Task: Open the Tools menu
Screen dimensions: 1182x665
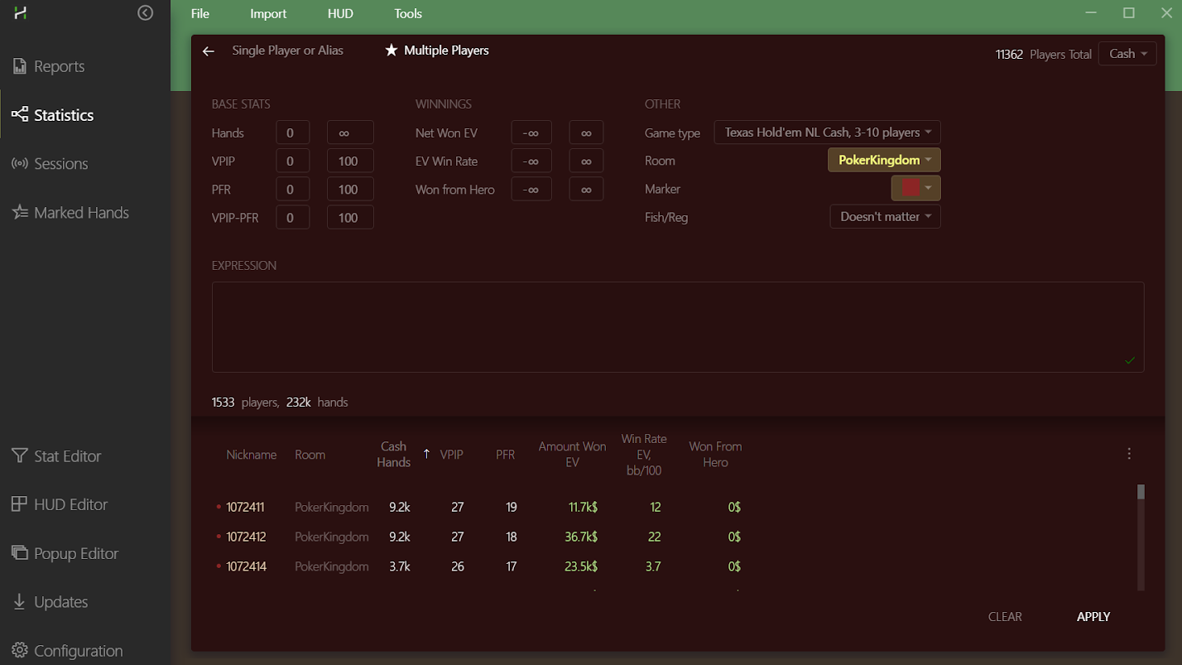Action: click(408, 13)
